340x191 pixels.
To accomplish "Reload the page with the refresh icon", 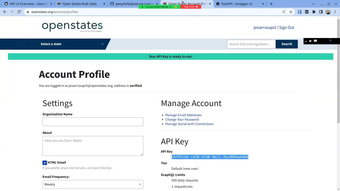I will point(19,12).
